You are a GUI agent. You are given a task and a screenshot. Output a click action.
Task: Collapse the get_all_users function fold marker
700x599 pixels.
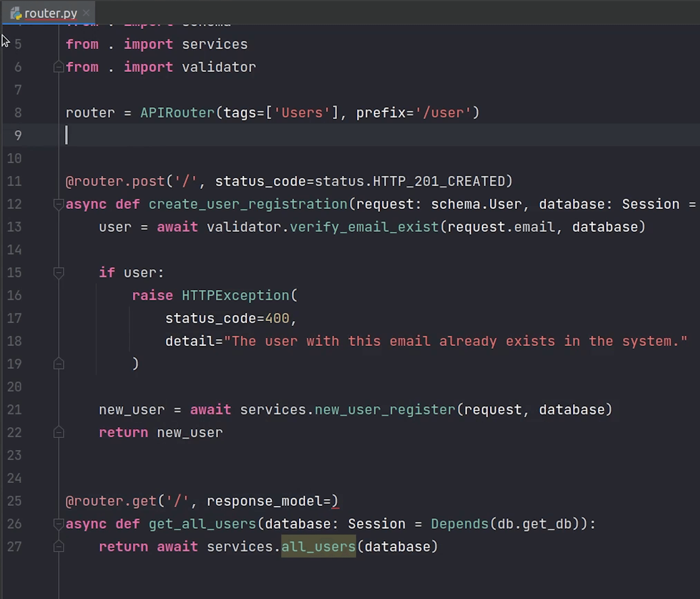(x=58, y=524)
